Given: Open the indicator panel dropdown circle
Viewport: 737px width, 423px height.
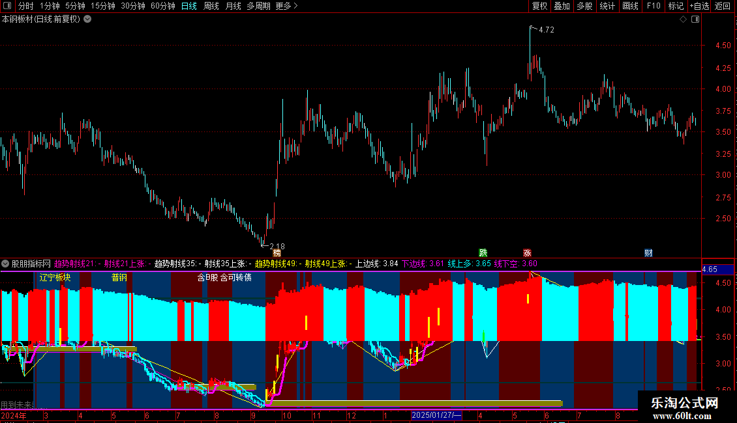Looking at the screenshot, I should click(x=5, y=264).
